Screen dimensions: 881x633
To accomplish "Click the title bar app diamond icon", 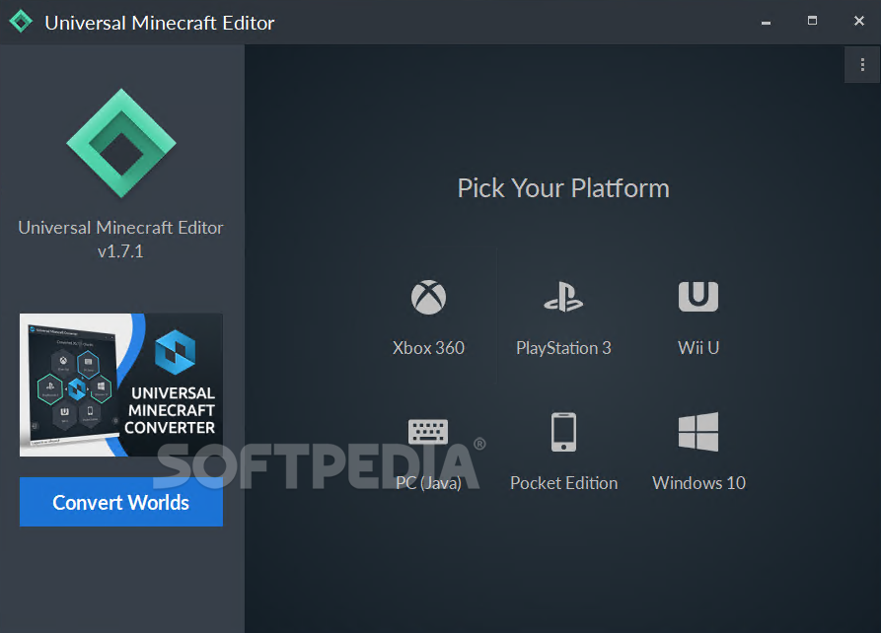I will coord(22,22).
